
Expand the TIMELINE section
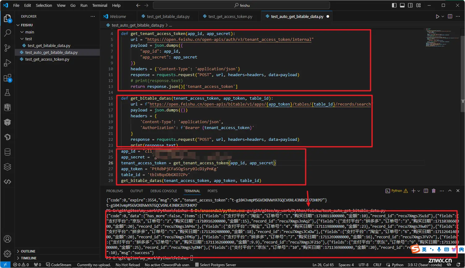(x=29, y=258)
